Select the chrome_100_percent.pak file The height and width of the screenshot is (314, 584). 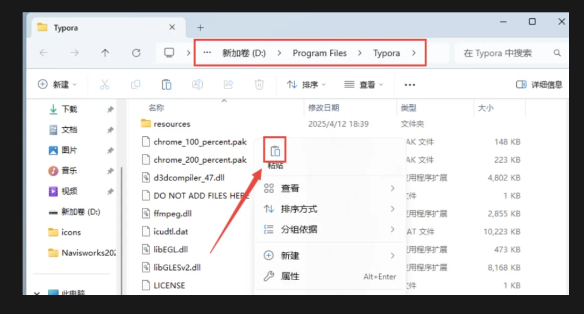coord(200,142)
